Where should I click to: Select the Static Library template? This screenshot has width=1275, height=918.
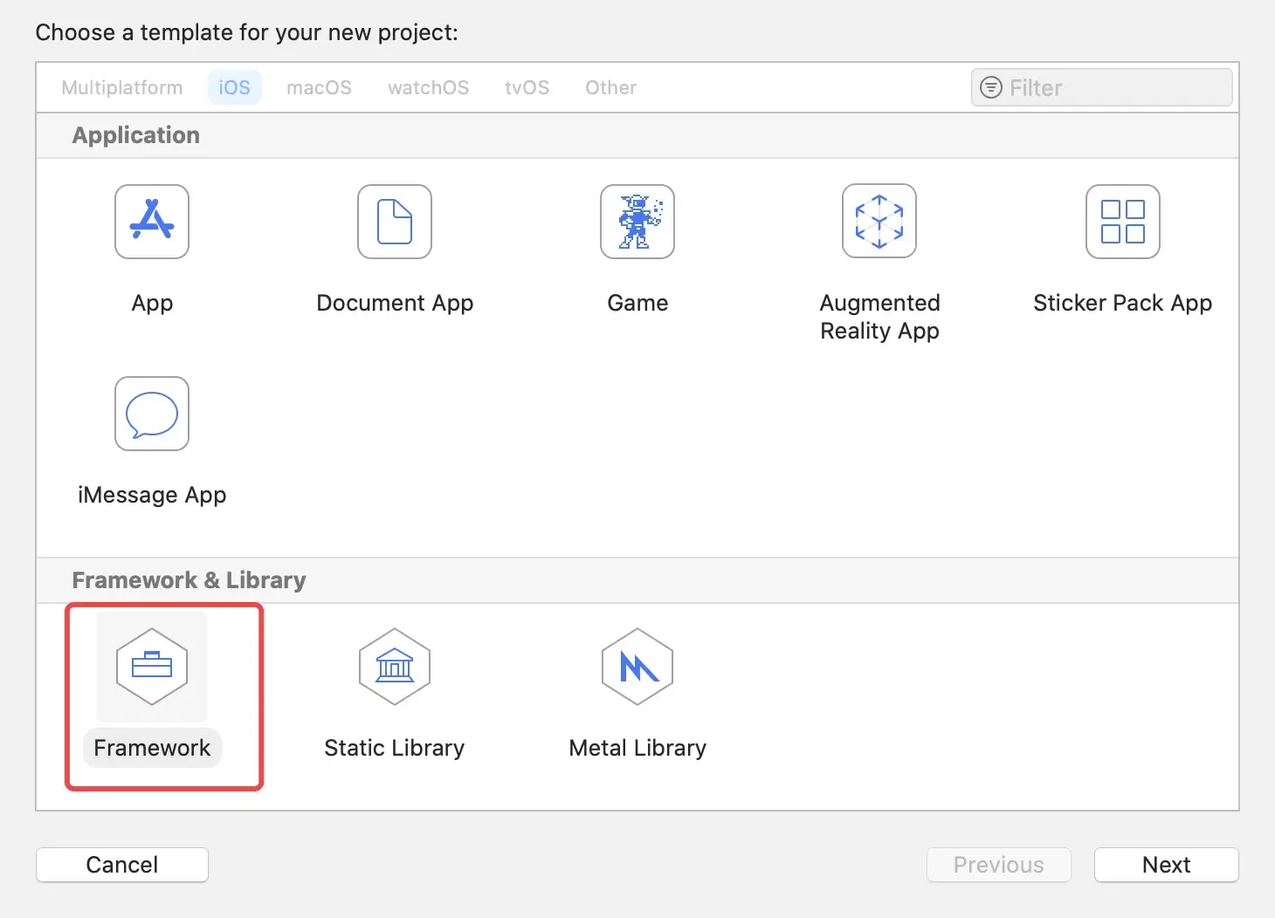[395, 667]
